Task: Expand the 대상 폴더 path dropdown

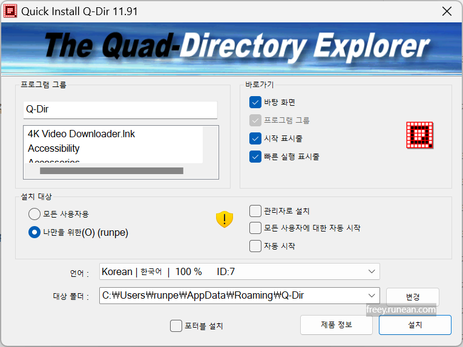Action: (372, 296)
